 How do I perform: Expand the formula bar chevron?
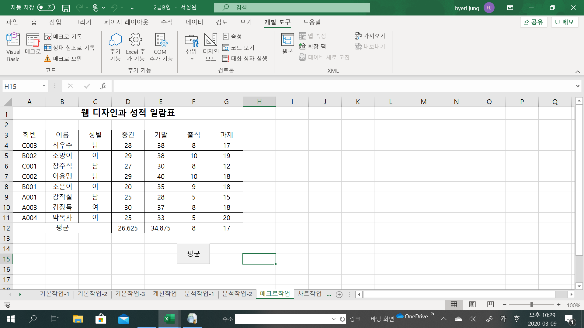577,86
